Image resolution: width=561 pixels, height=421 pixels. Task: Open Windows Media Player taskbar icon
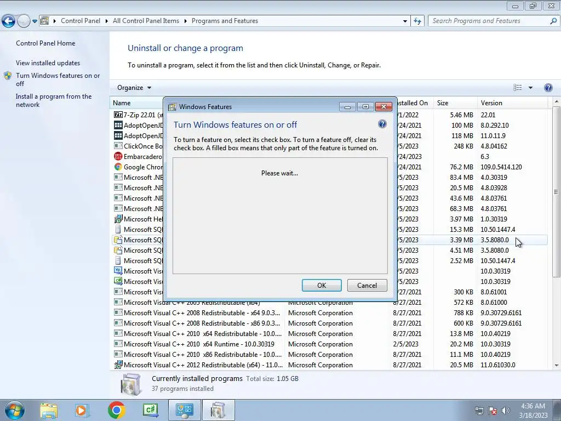82,411
